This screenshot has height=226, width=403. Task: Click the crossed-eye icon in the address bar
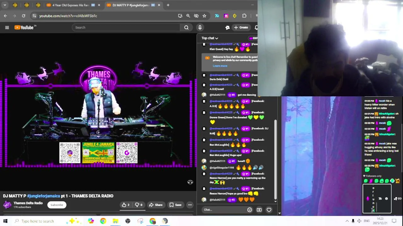[x=196, y=16]
